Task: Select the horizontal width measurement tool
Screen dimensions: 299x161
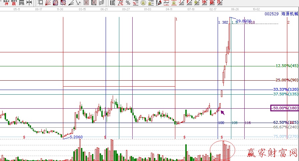Action: click(29, 3)
